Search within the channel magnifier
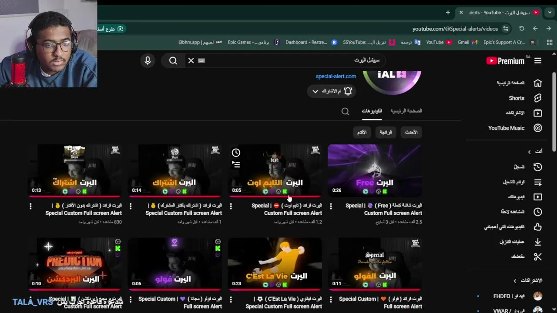Image resolution: width=557 pixels, height=313 pixels. [x=345, y=111]
